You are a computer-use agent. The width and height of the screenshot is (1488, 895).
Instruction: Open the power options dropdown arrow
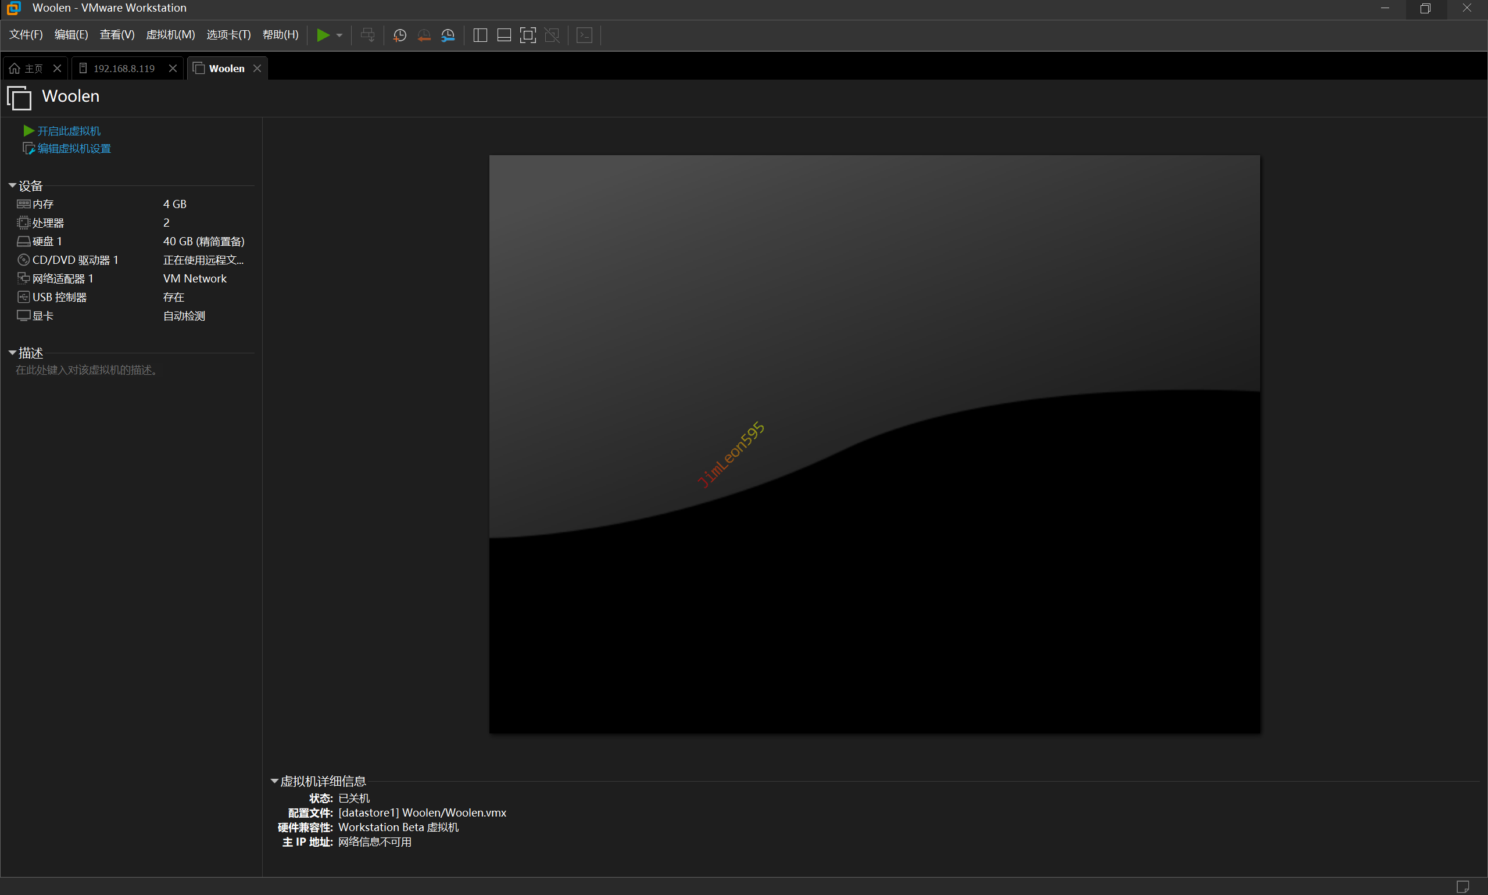click(x=339, y=35)
